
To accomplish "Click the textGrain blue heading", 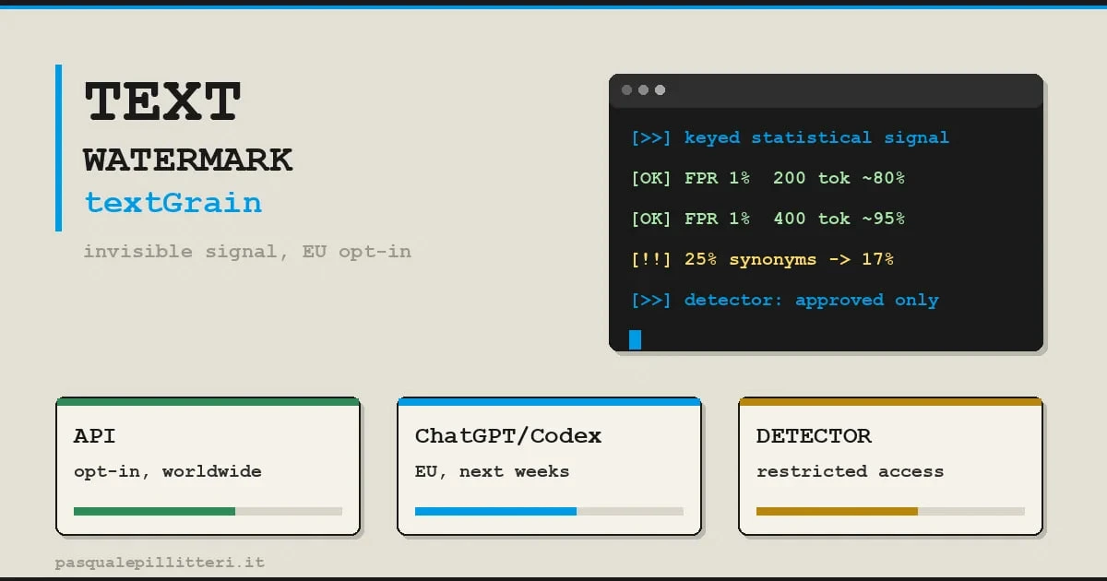I will coord(173,203).
